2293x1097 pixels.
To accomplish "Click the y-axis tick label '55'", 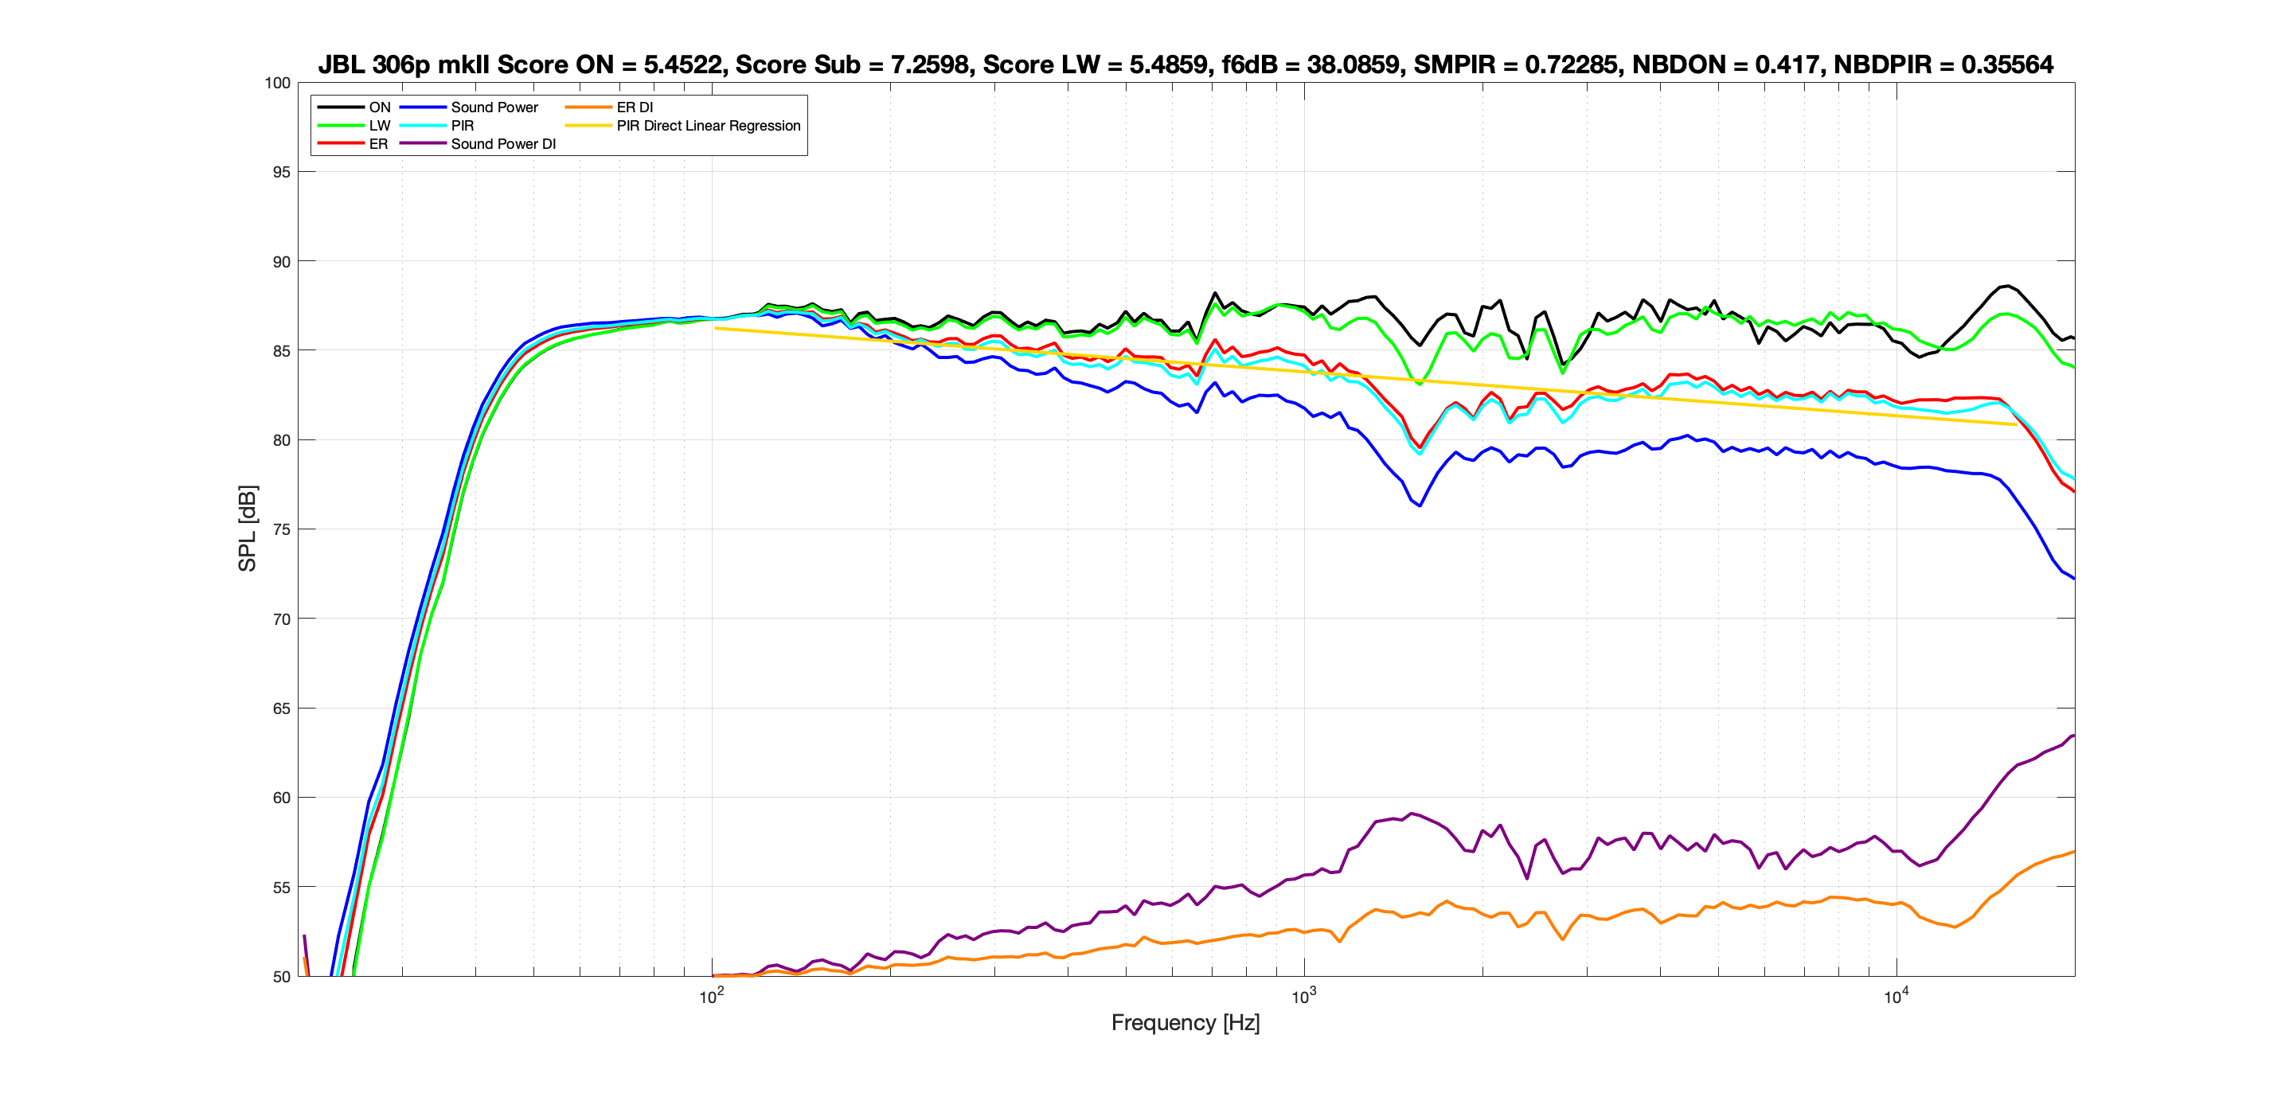I will 281,887.
